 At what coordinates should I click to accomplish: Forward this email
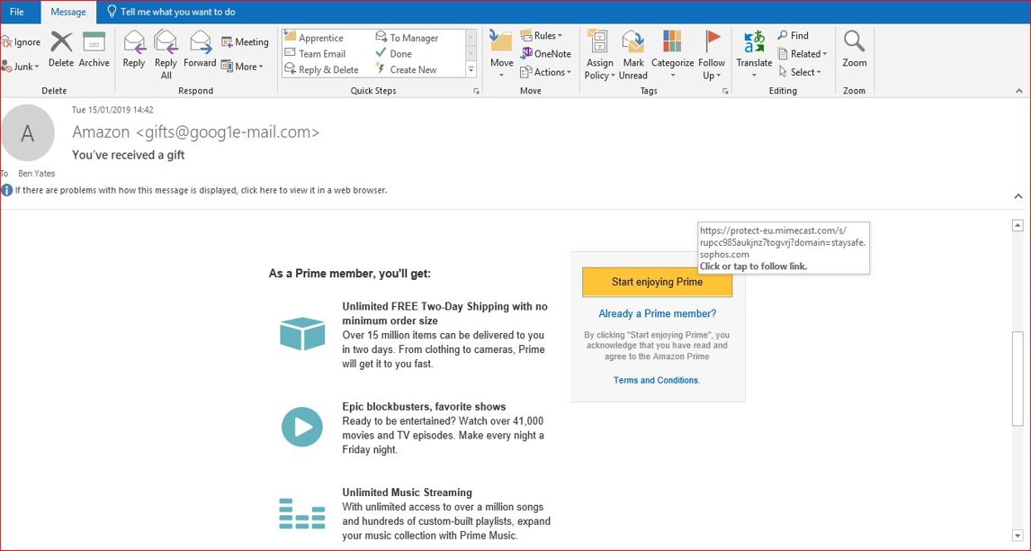point(200,50)
